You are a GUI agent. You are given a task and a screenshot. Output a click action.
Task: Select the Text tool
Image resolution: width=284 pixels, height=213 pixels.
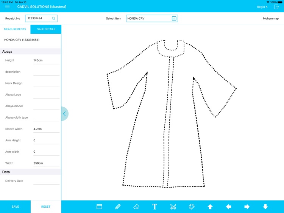[154, 207]
